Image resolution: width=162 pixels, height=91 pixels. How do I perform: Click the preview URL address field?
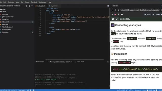click(140, 10)
